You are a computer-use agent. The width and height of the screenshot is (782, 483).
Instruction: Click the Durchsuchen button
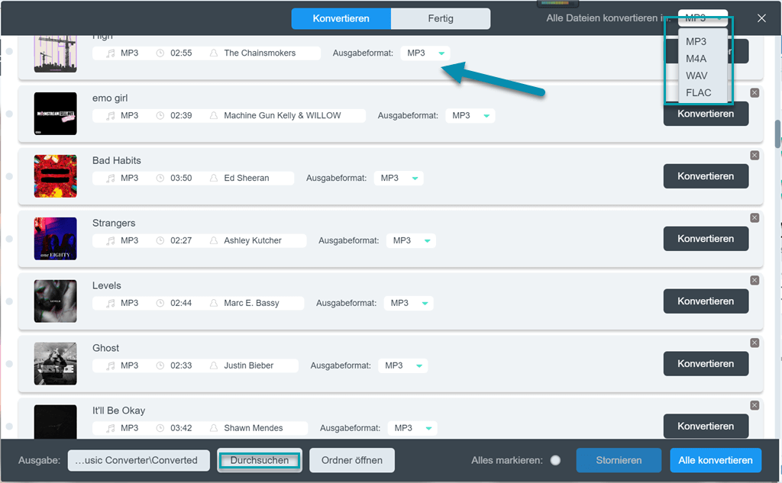[260, 460]
